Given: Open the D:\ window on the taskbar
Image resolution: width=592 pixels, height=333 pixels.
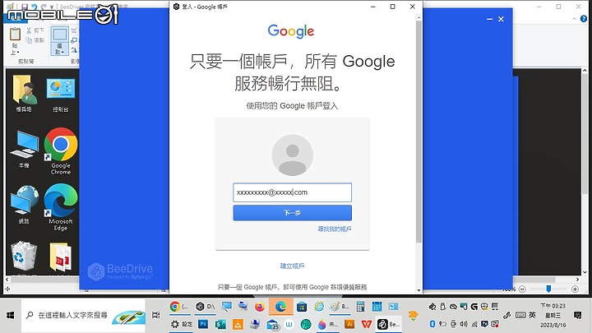Looking at the screenshot, I should click(205, 307).
